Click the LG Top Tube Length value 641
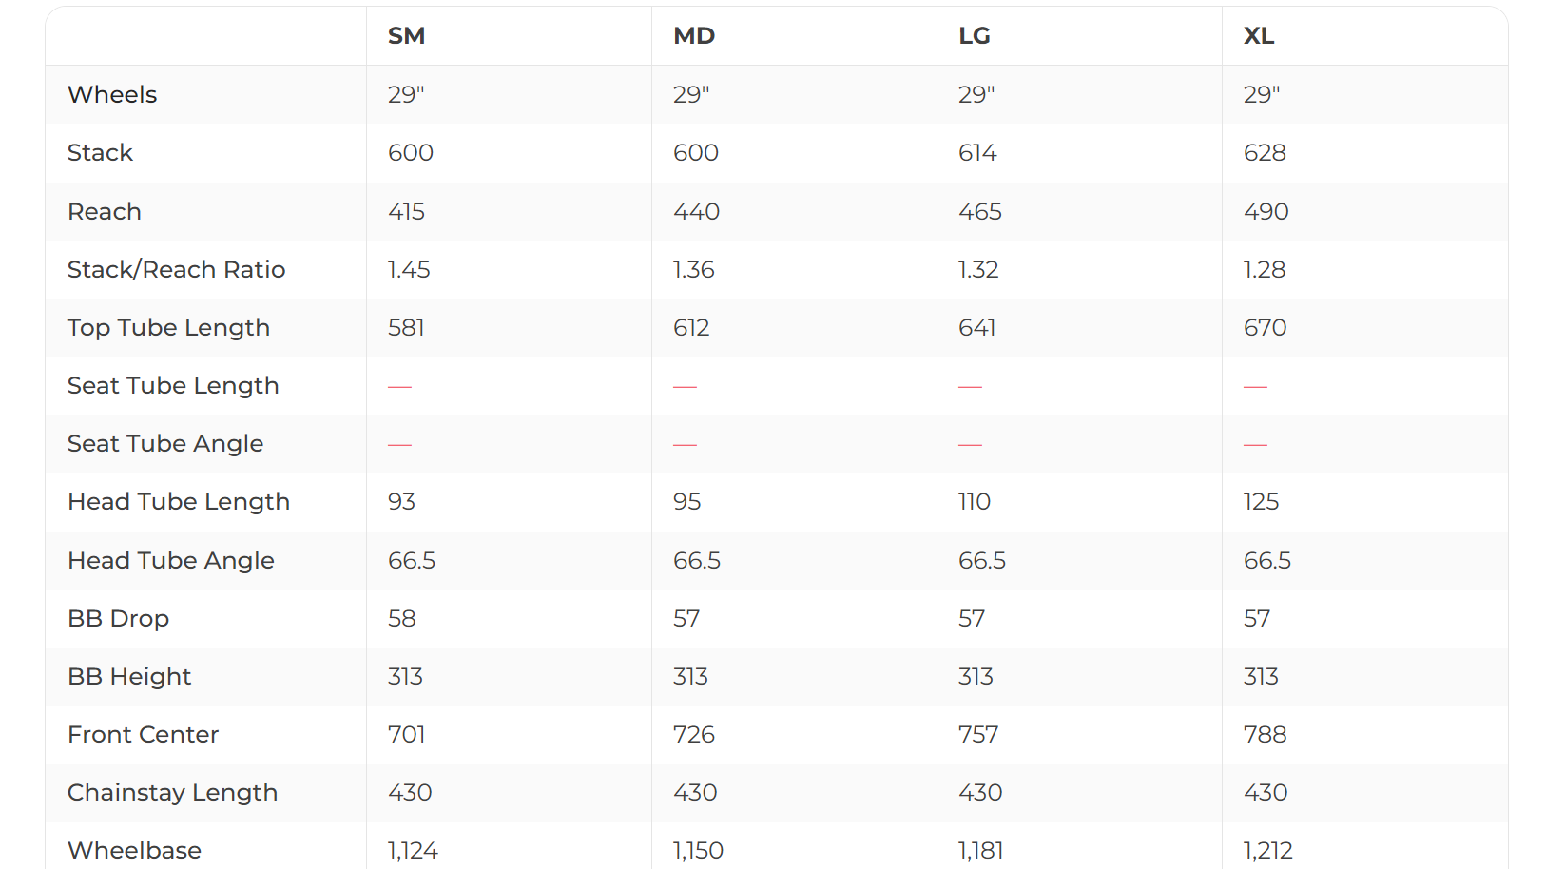This screenshot has height=870, width=1546. pyautogui.click(x=976, y=328)
